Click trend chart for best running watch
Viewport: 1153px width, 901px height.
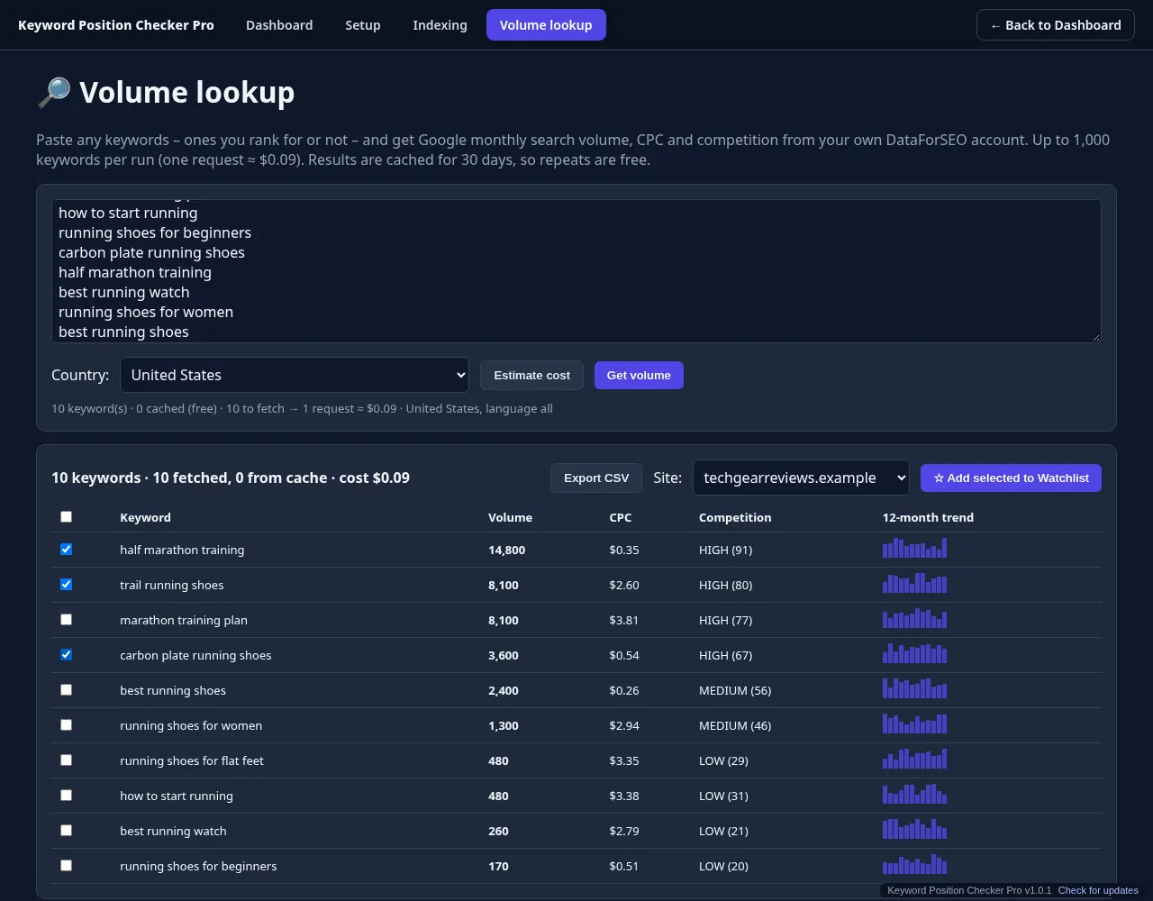coord(914,829)
